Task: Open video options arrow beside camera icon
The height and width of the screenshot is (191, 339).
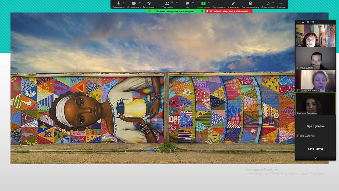Action: tap(140, 3)
